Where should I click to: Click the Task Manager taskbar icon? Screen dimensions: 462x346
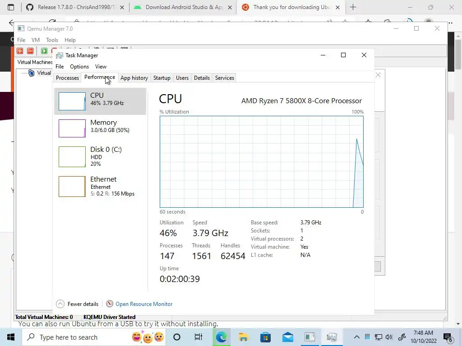332,337
